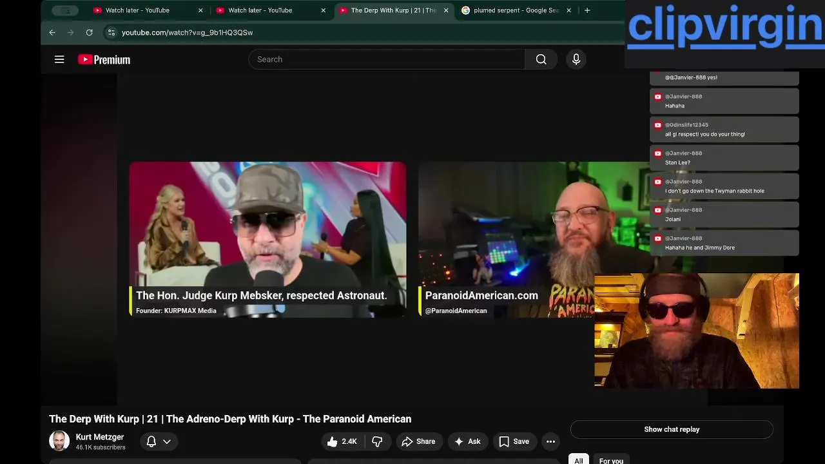Close the first Watch later tab
Screen dimensions: 825x464
(x=200, y=10)
